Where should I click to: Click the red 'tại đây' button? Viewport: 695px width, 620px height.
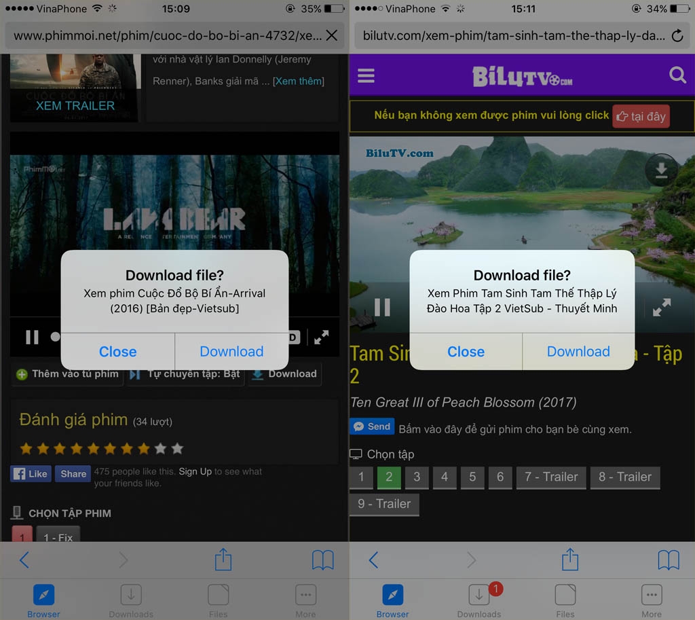point(641,117)
